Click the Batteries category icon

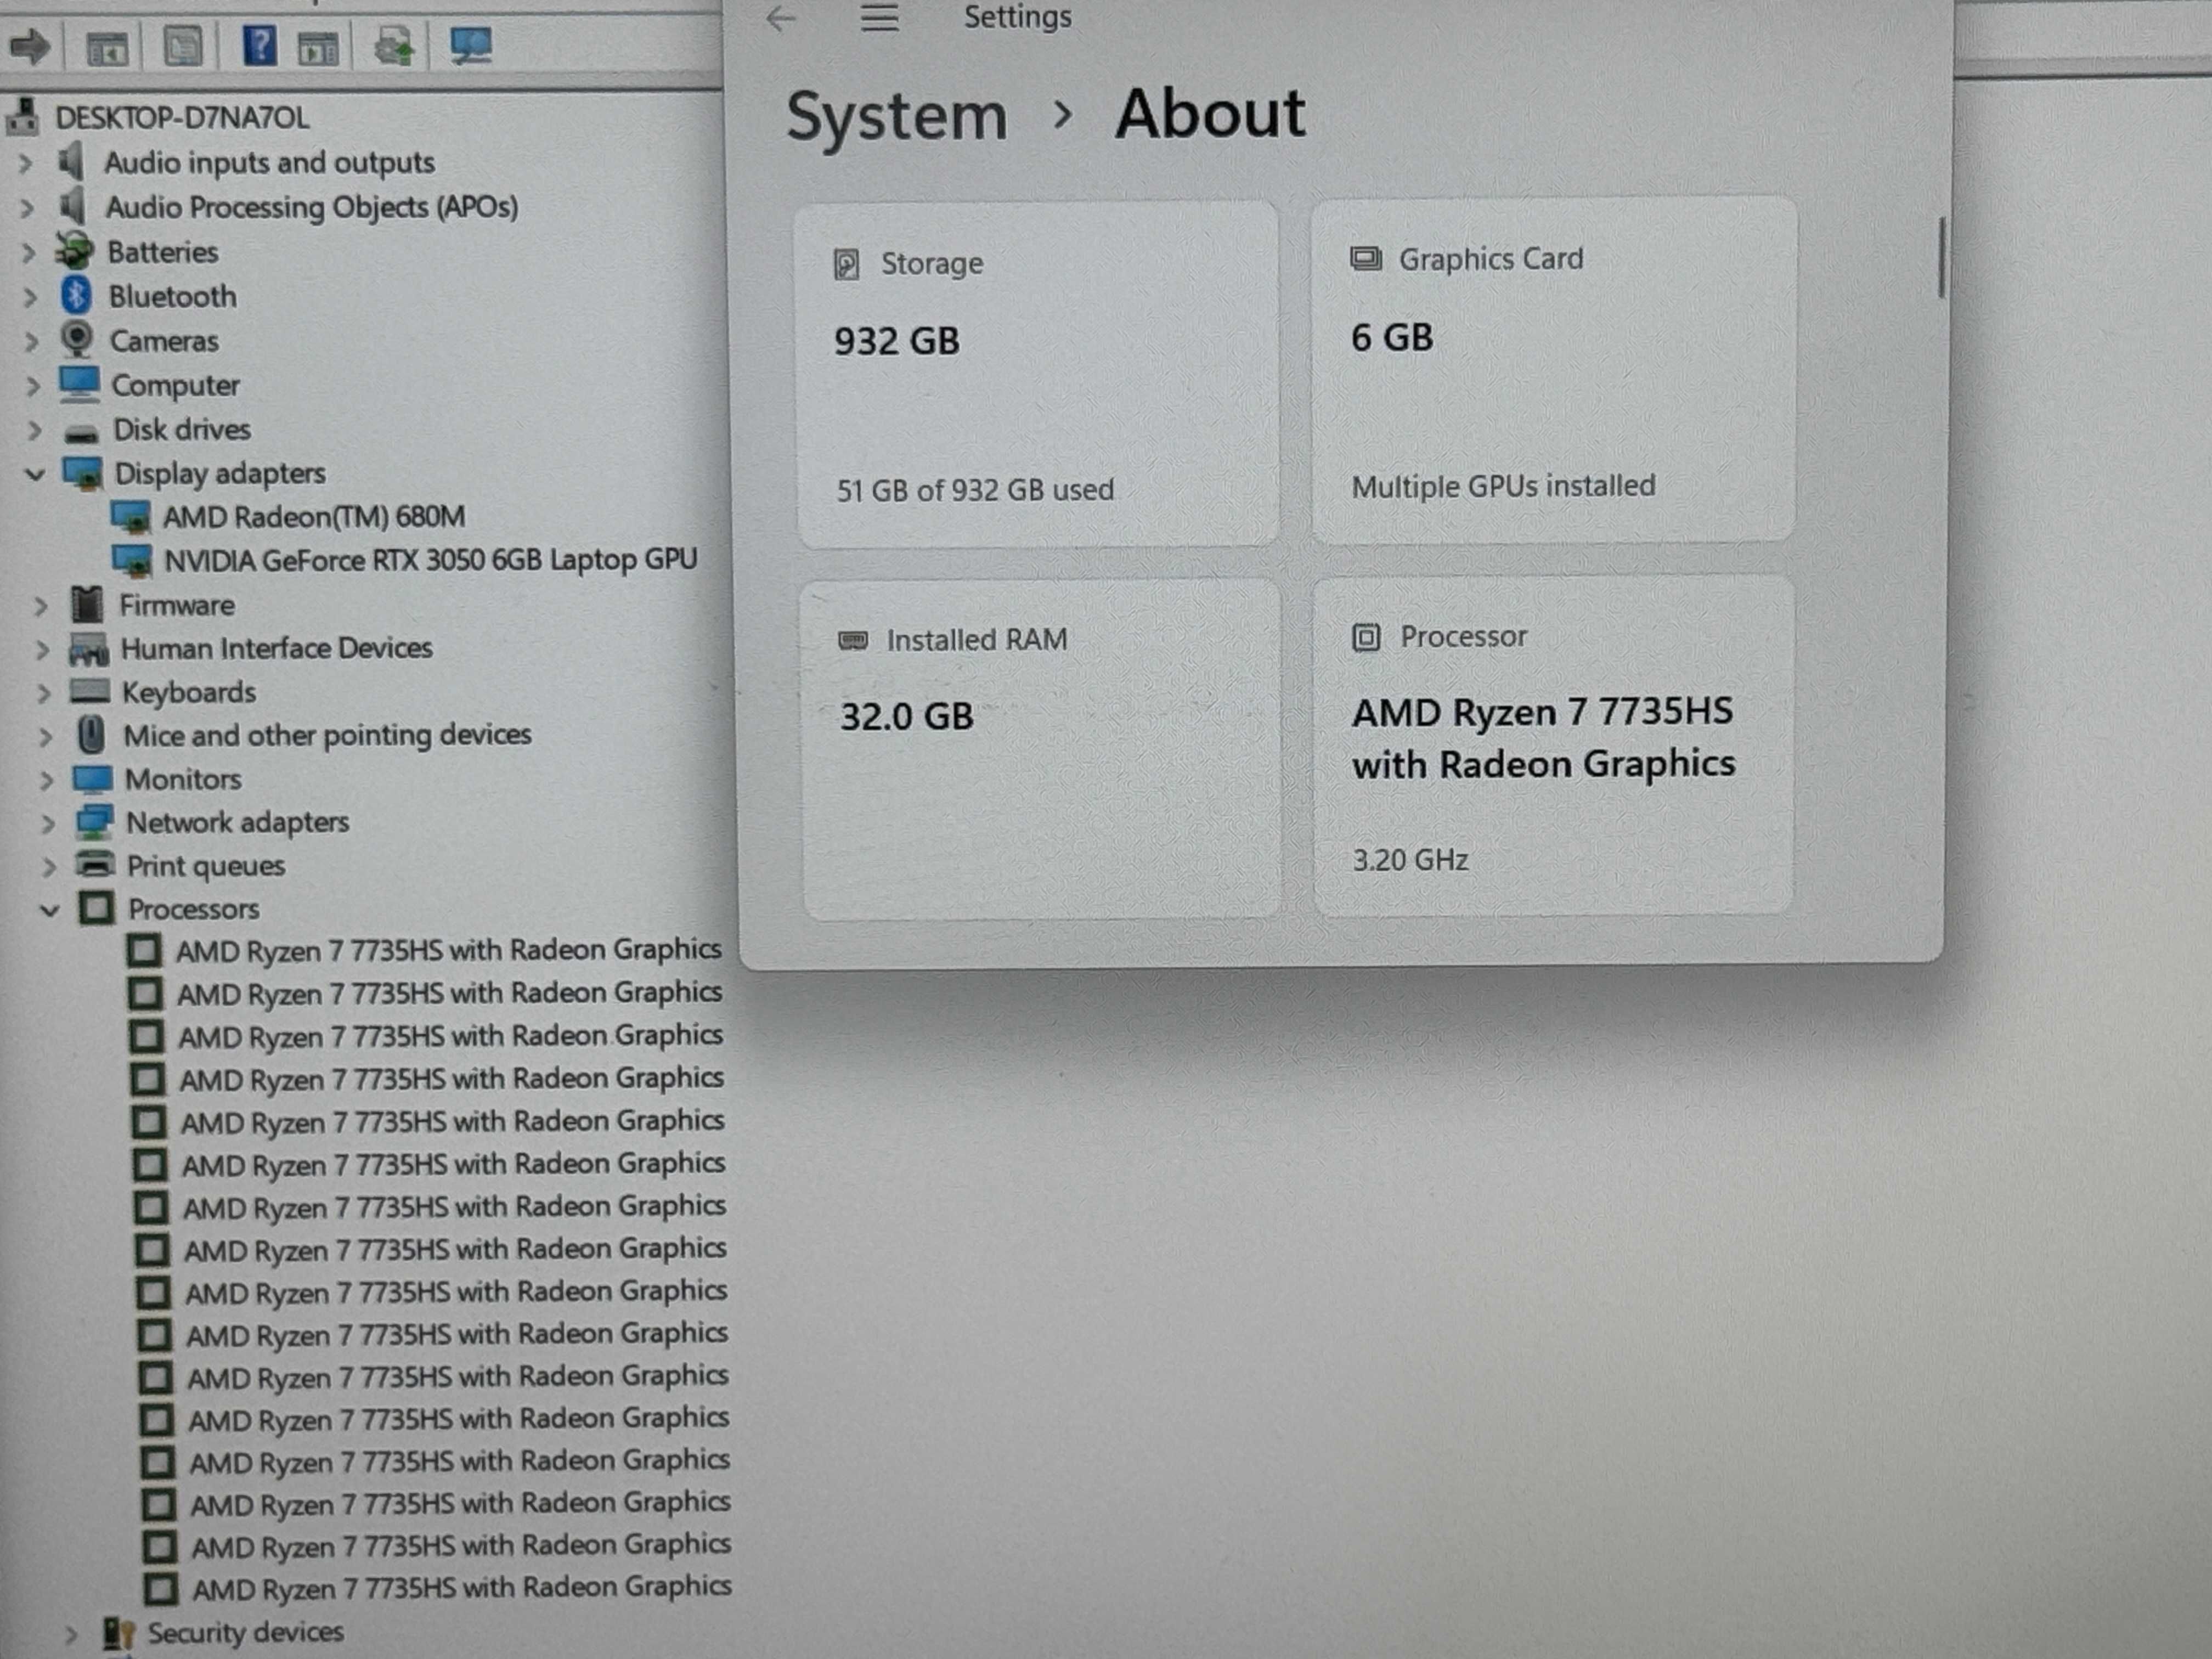coord(74,251)
